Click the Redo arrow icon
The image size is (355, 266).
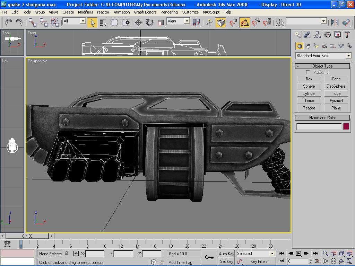(x=19, y=23)
